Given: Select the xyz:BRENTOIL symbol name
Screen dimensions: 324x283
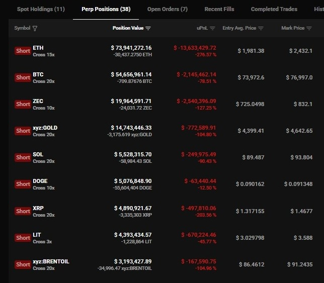Looking at the screenshot, I should [x=51, y=261].
